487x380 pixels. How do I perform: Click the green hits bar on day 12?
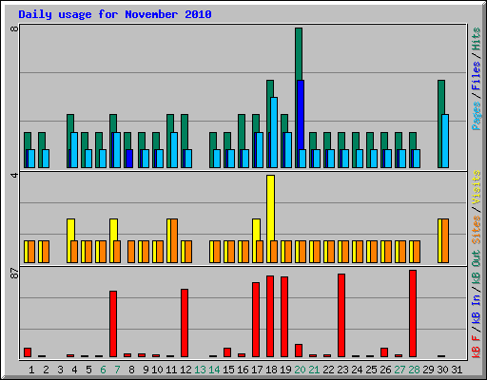click(185, 132)
